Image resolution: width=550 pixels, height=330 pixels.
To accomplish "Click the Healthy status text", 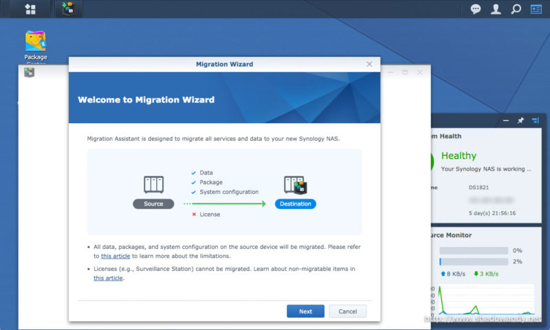I will pos(459,155).
